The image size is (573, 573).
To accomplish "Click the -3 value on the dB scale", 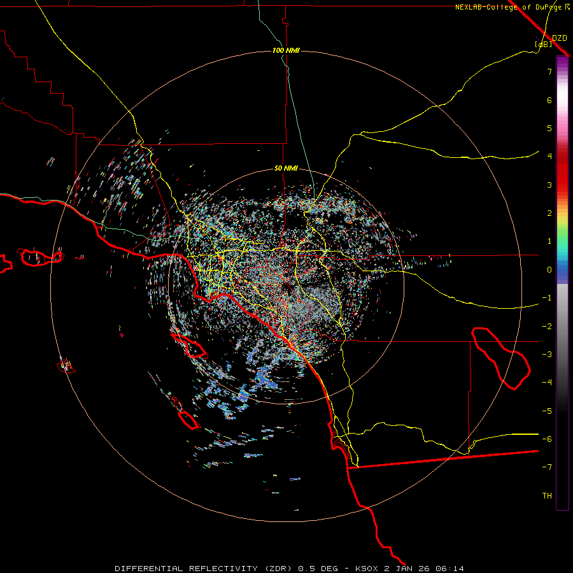I will pyautogui.click(x=547, y=355).
